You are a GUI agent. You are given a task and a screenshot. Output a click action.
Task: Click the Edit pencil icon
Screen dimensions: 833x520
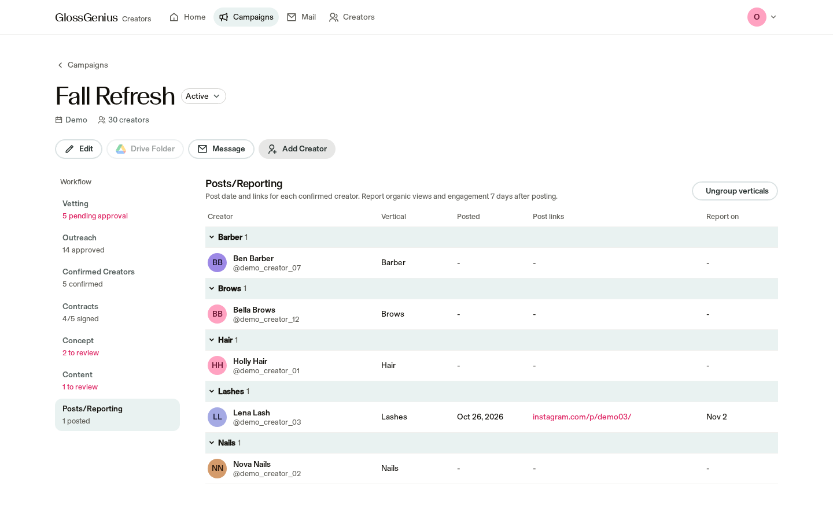pyautogui.click(x=69, y=149)
